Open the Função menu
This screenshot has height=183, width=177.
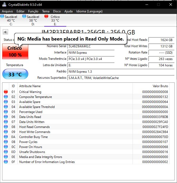click(33, 11)
